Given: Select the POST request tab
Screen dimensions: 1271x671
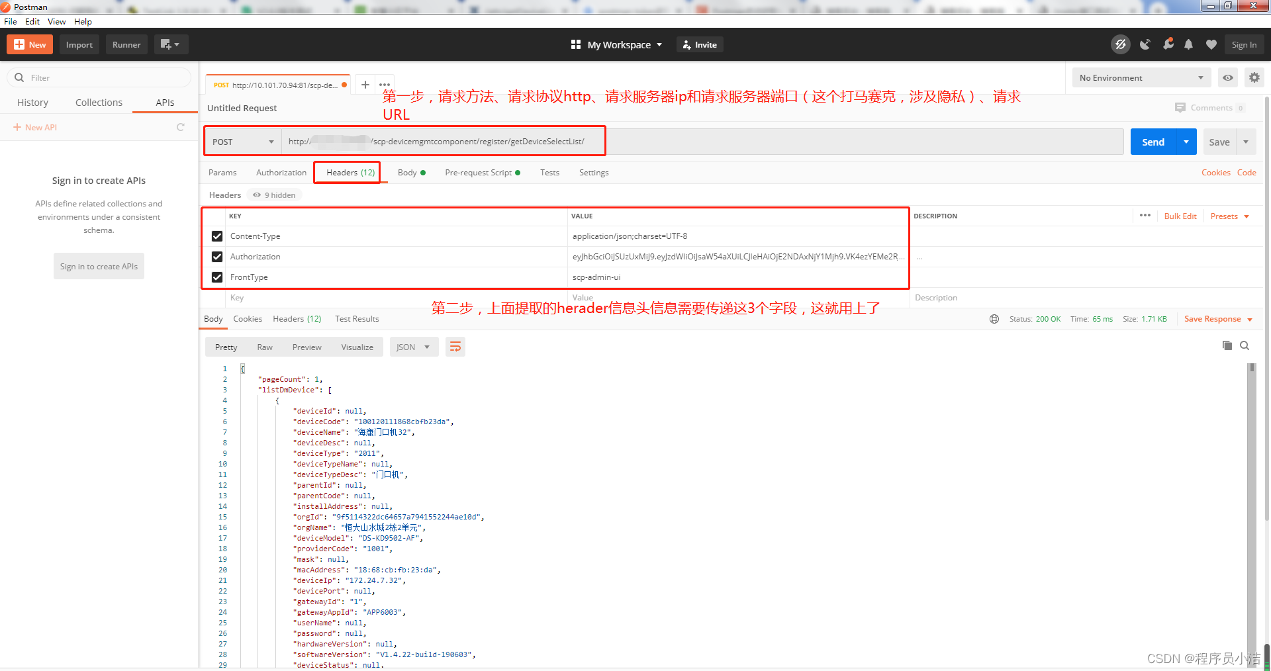Looking at the screenshot, I should click(x=278, y=85).
